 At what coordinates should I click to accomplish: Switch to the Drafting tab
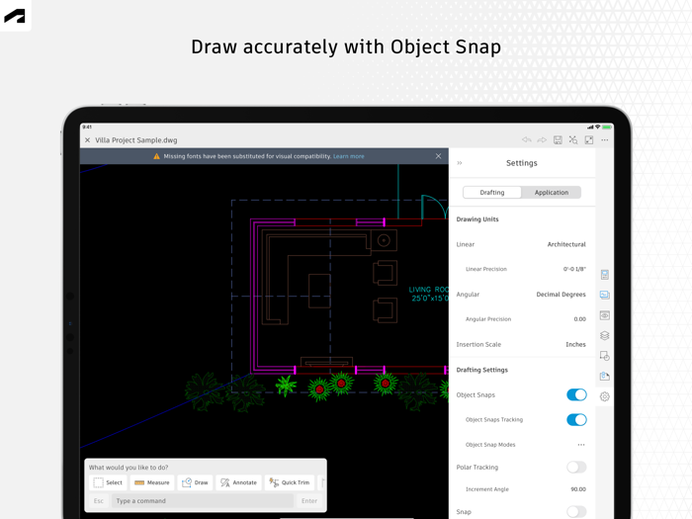point(492,193)
